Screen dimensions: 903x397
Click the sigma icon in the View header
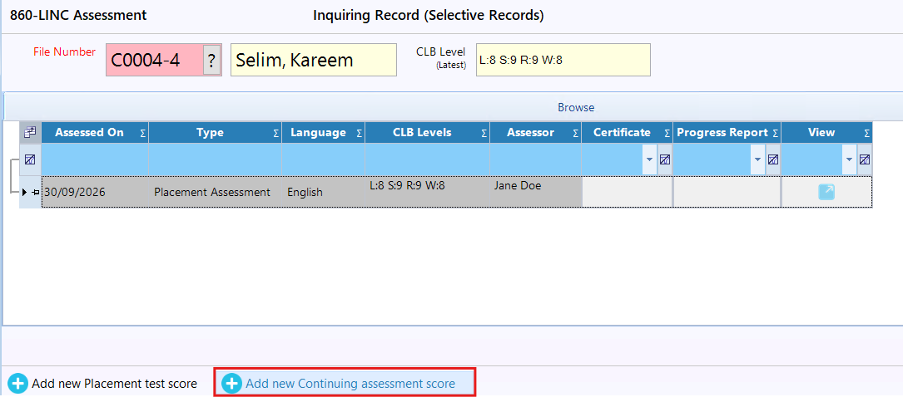pos(866,133)
